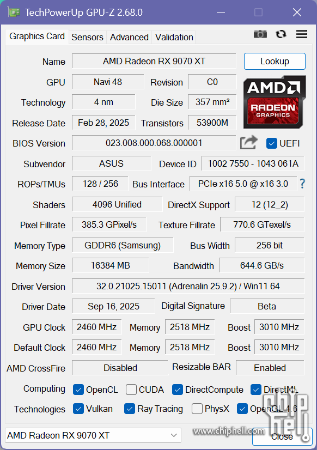Enable the CUDA checkbox
The height and width of the screenshot is (450, 317).
(130, 390)
